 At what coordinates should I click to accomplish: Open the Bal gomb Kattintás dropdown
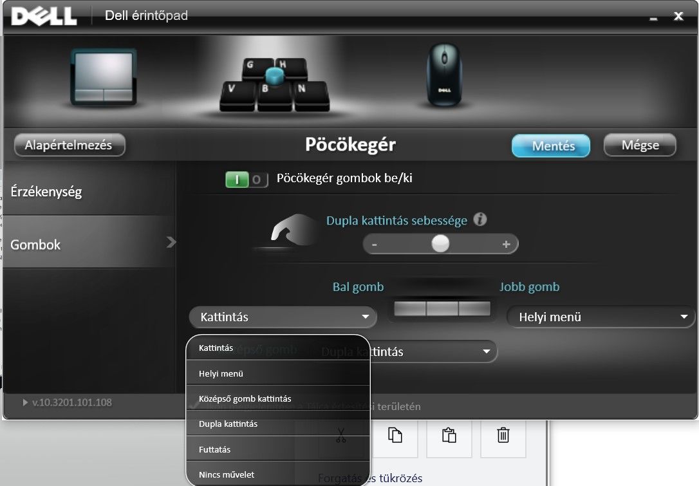(x=283, y=317)
